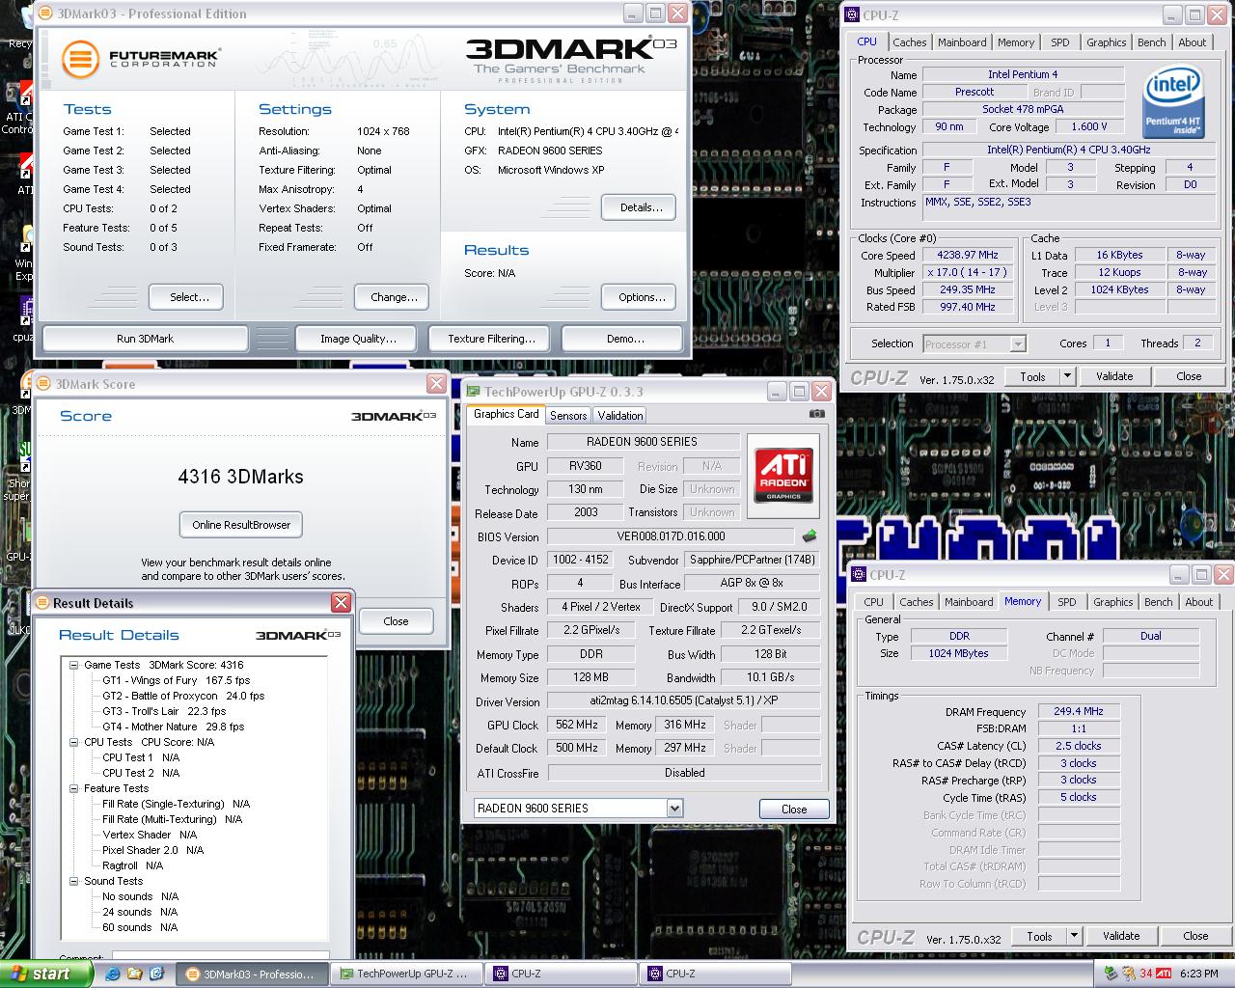
Task: Take a GPU-Z screenshot with camera icon
Action: [817, 414]
